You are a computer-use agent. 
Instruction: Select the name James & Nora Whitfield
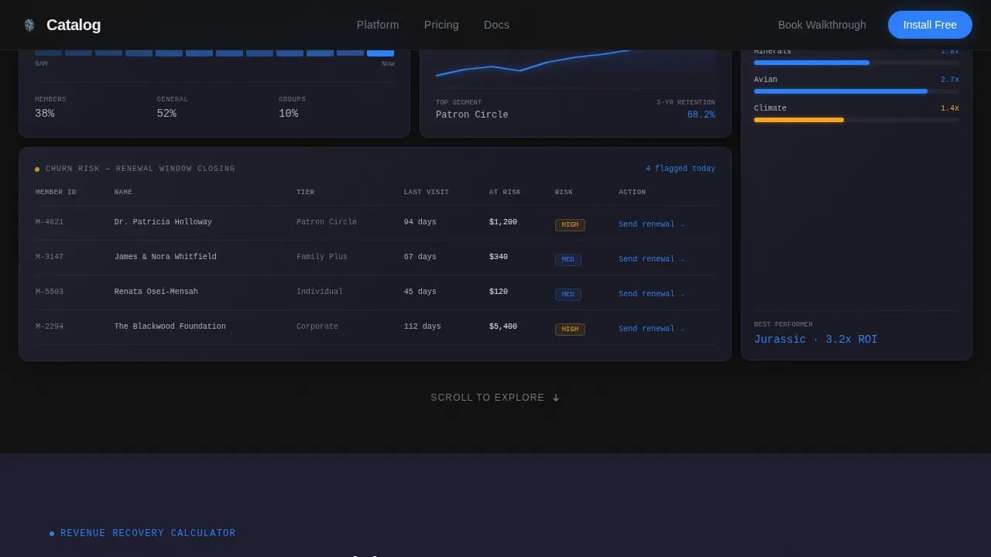click(x=166, y=257)
